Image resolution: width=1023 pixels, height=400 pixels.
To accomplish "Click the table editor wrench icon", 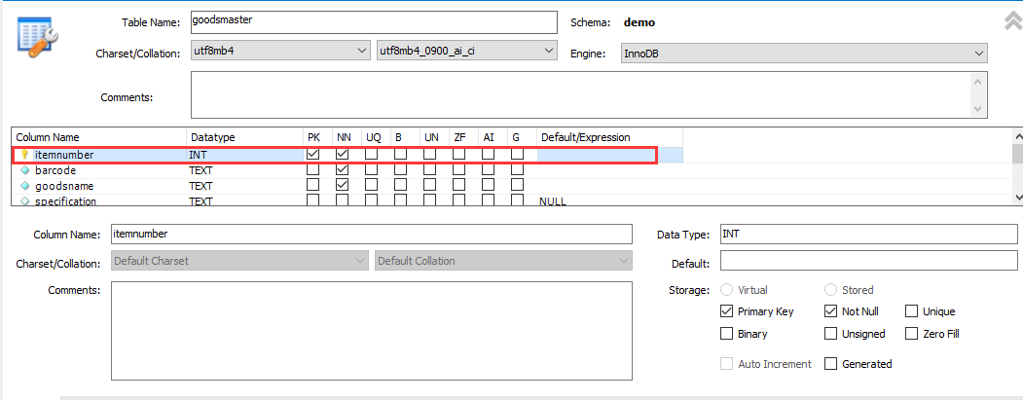I will coord(37,35).
